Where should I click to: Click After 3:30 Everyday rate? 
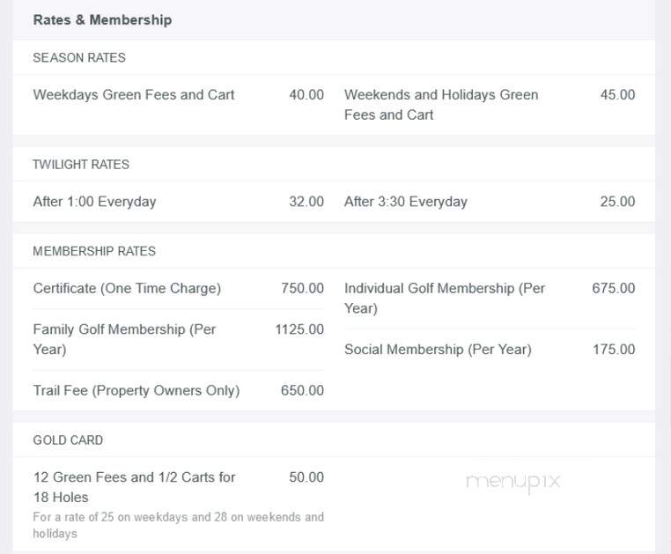coord(406,202)
